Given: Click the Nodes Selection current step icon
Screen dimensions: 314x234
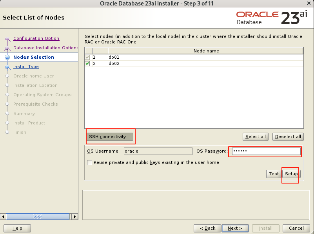Looking at the screenshot, I should 7,57.
